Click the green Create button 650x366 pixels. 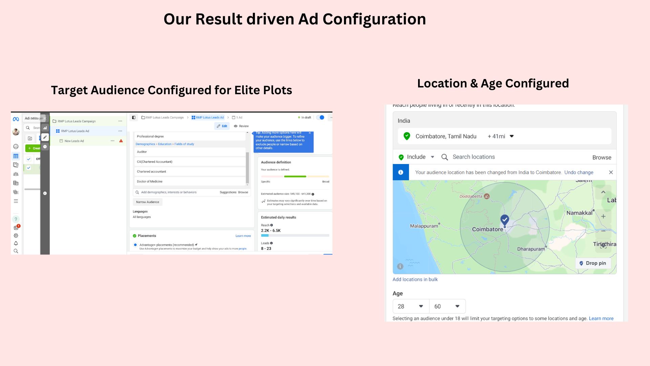click(33, 148)
